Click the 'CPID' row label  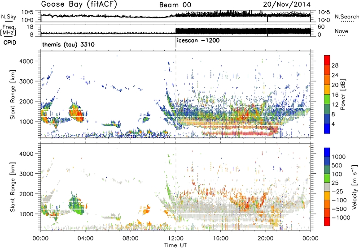tap(10, 43)
